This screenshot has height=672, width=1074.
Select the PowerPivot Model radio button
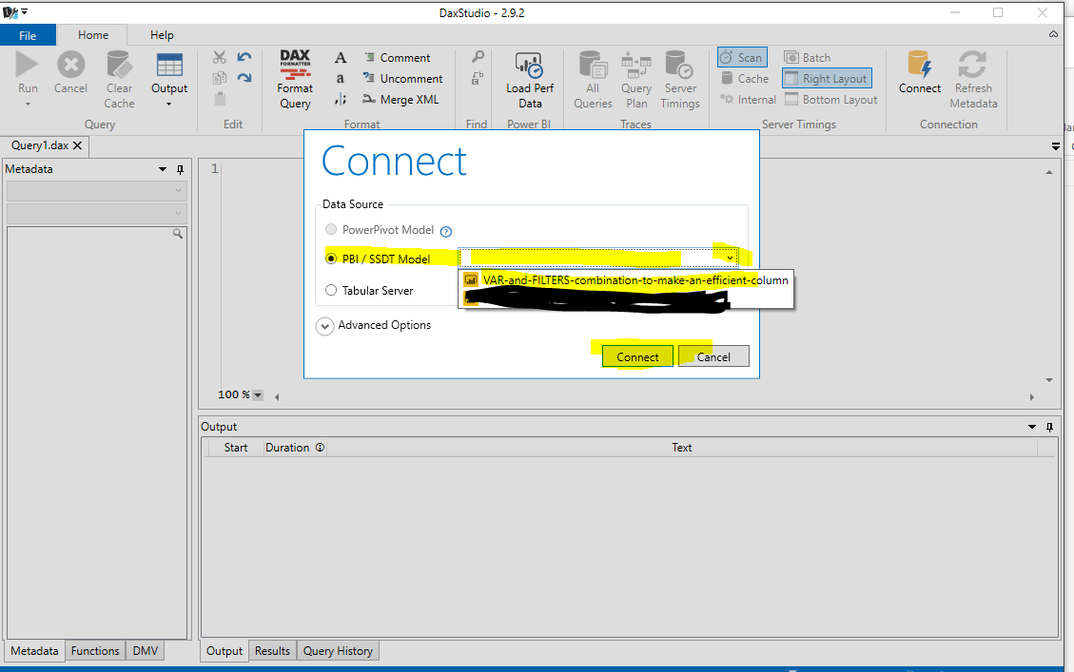pyautogui.click(x=331, y=229)
